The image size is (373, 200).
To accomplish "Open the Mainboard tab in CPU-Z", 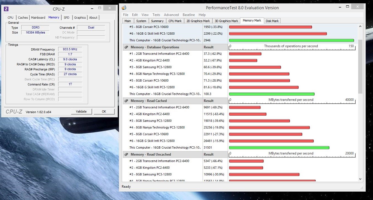I will [x=38, y=18].
